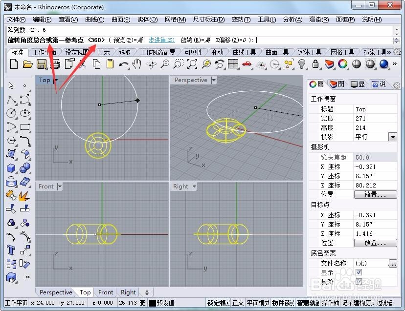Screen dimensions: 405x311
Task: Save the model with the floppy icon
Action: click(x=41, y=64)
